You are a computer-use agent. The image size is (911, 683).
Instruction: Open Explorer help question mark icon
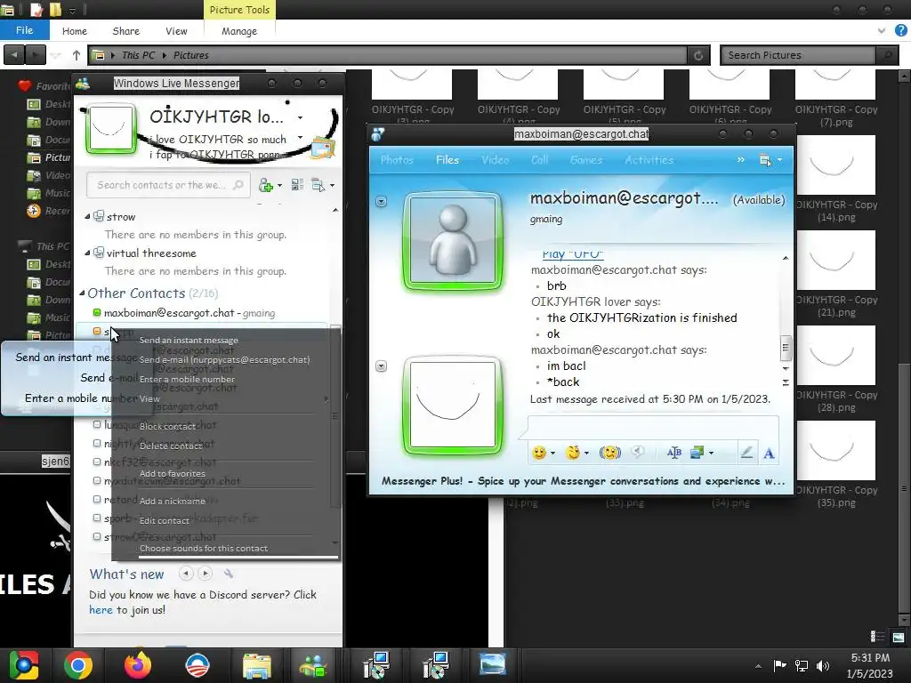pos(901,30)
